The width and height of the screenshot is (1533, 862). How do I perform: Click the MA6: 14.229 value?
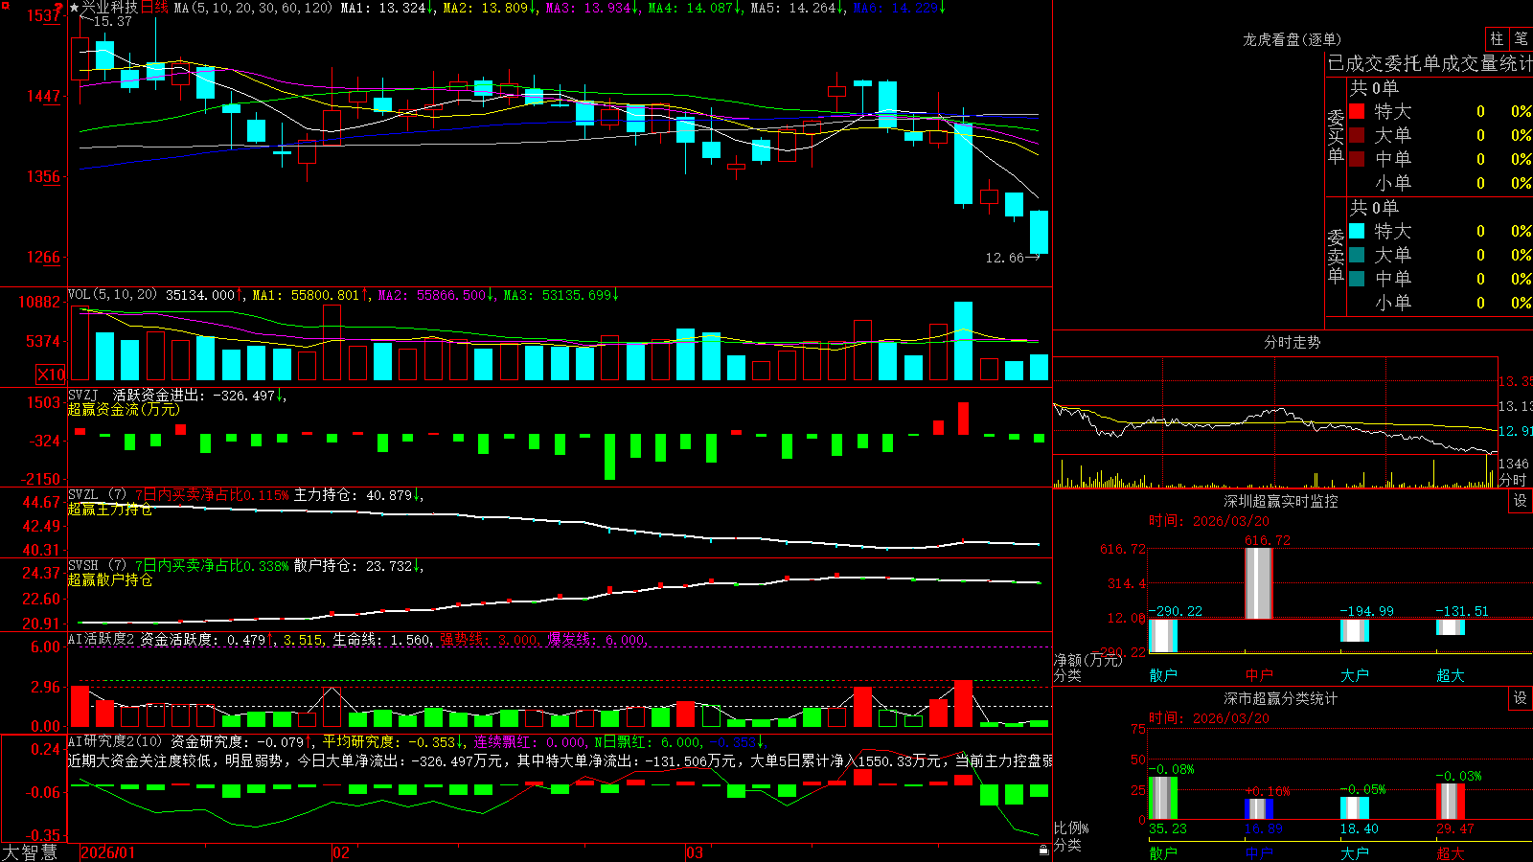pos(899,8)
